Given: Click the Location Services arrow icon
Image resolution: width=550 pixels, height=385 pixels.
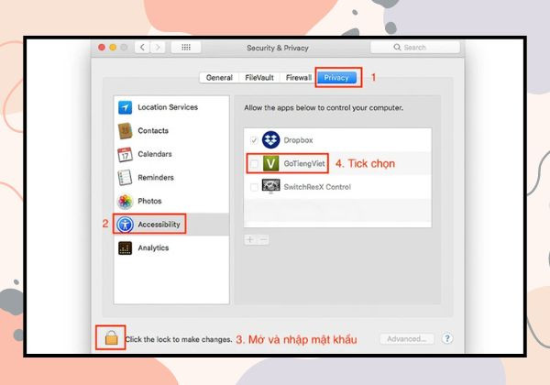Looking at the screenshot, I should (x=125, y=107).
